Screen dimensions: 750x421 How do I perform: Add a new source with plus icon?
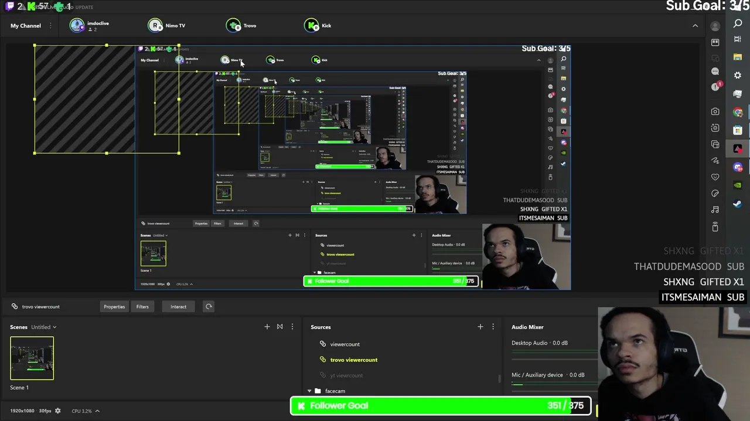point(480,327)
